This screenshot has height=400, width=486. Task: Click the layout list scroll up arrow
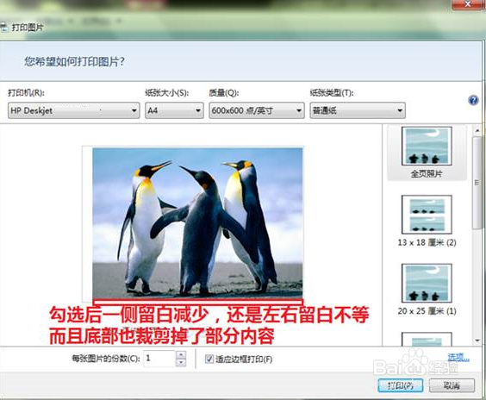477,130
